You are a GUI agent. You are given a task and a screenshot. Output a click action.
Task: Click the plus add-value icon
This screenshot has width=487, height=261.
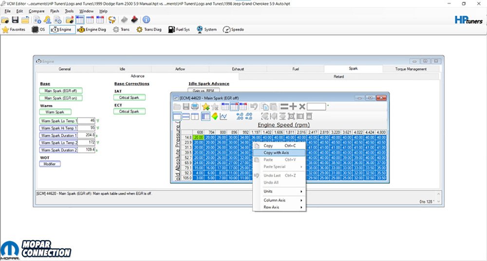(x=293, y=107)
